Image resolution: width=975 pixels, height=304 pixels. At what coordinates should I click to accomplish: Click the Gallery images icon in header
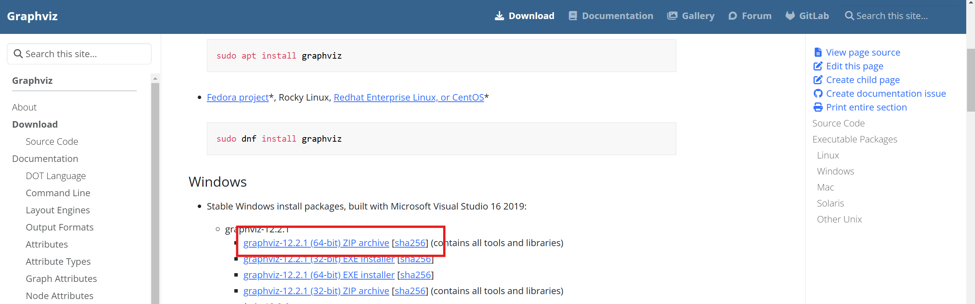pyautogui.click(x=672, y=16)
